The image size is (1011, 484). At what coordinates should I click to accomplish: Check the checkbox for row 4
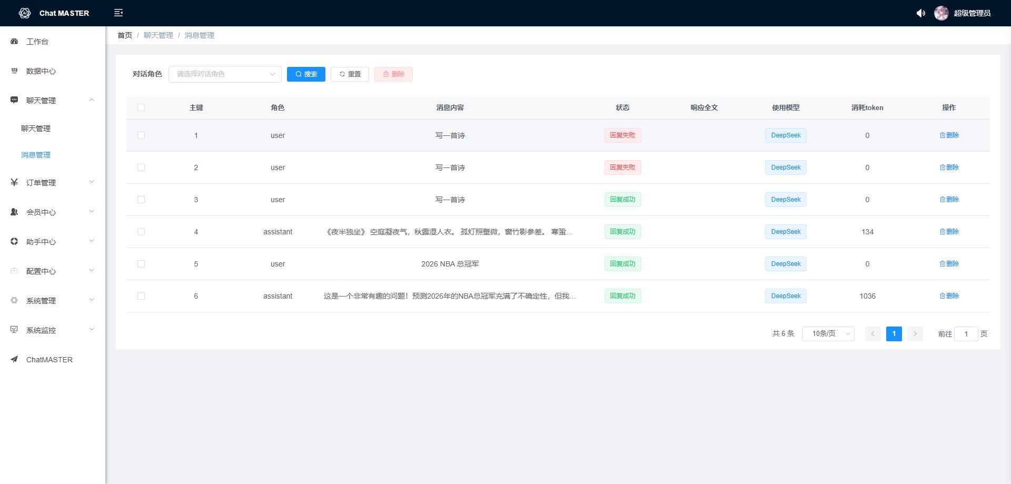[x=141, y=232]
